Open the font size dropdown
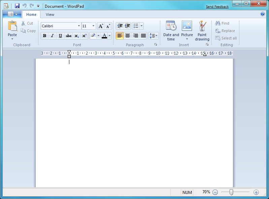 point(93,26)
